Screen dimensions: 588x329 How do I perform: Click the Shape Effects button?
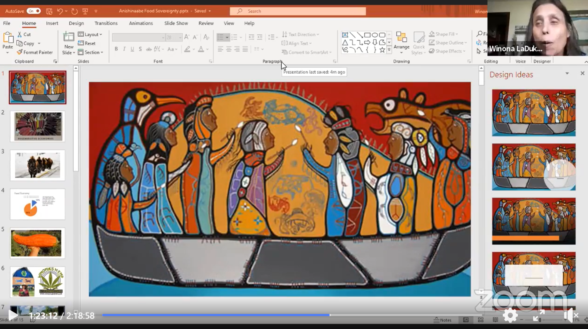447,51
